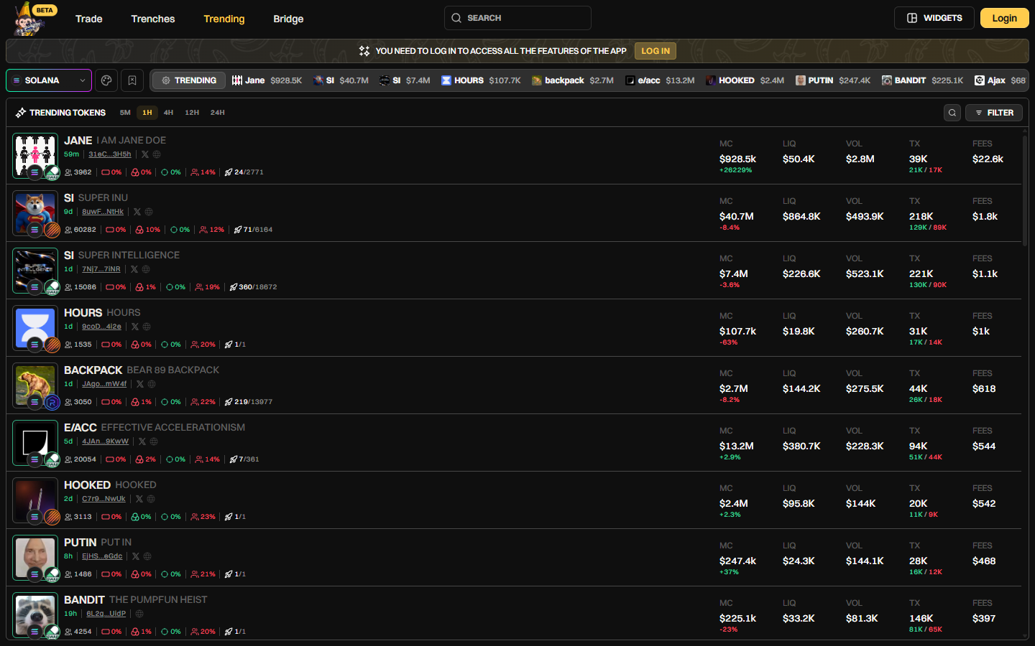Open the Trade tab
The image size is (1035, 646).
(x=89, y=19)
